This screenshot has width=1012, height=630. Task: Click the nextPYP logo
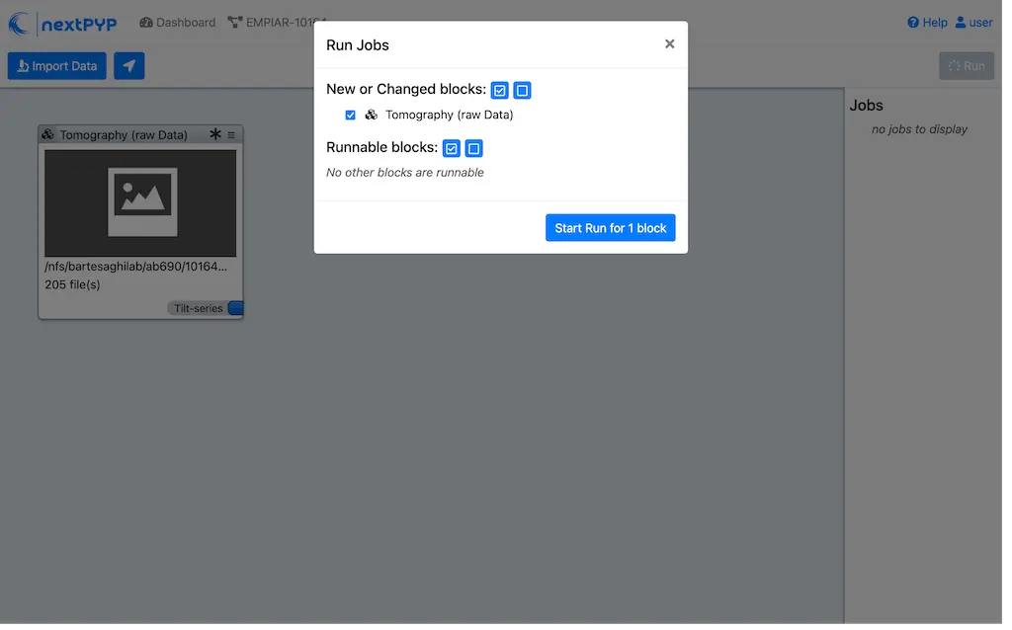coord(62,24)
